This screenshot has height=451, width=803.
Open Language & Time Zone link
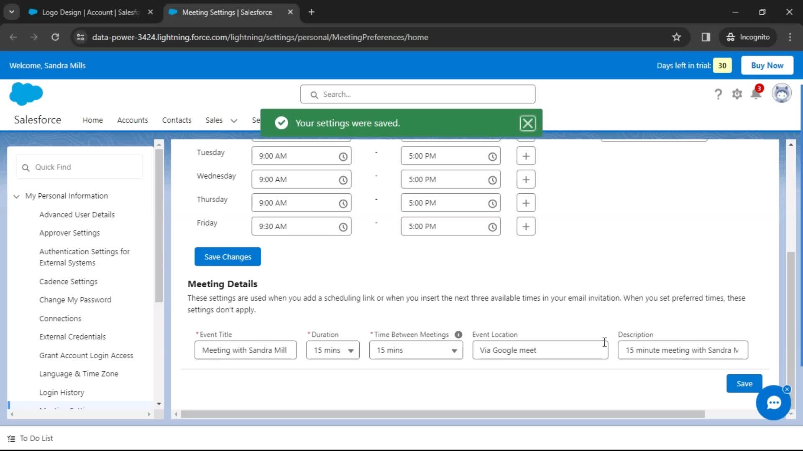[x=79, y=374]
